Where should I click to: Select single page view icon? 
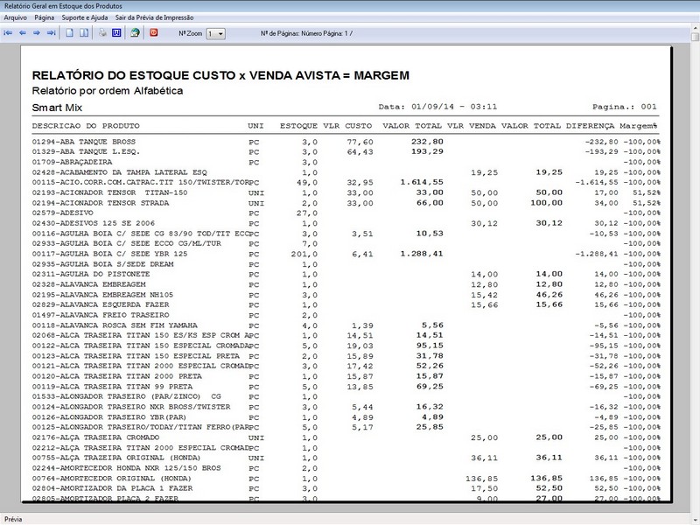[70, 32]
